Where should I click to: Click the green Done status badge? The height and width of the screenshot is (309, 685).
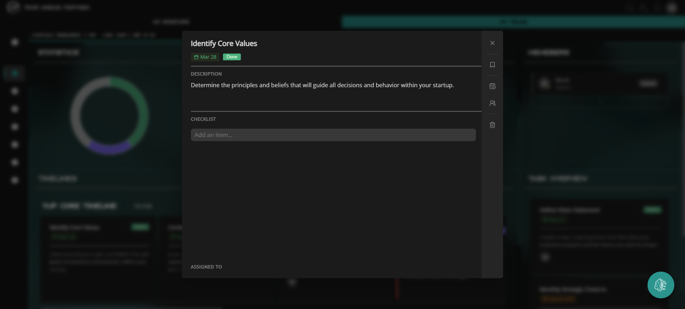(232, 57)
